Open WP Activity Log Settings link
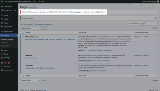 click(52, 39)
